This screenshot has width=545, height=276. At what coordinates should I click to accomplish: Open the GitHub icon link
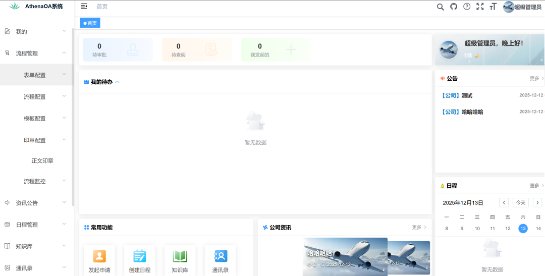[x=454, y=7]
